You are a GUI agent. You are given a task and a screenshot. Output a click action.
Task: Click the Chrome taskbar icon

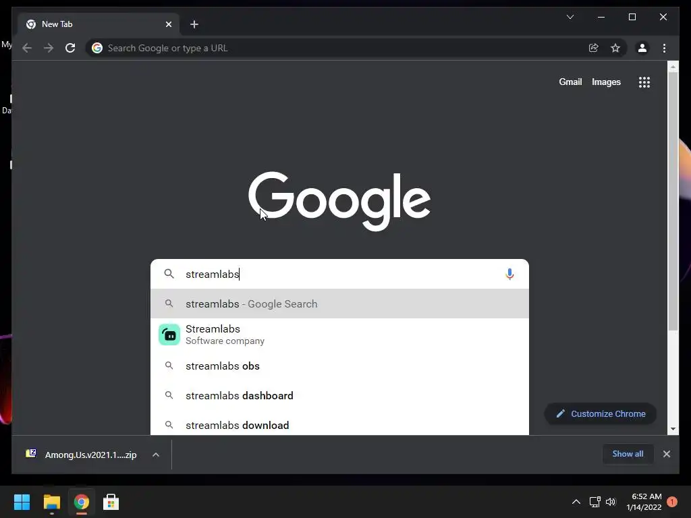tap(81, 502)
